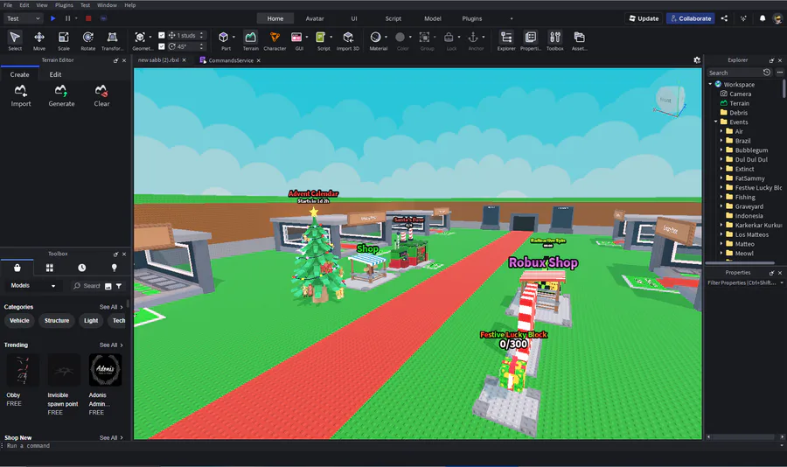Toggle the Properties panel button
Image resolution: width=787 pixels, height=467 pixels.
point(531,41)
